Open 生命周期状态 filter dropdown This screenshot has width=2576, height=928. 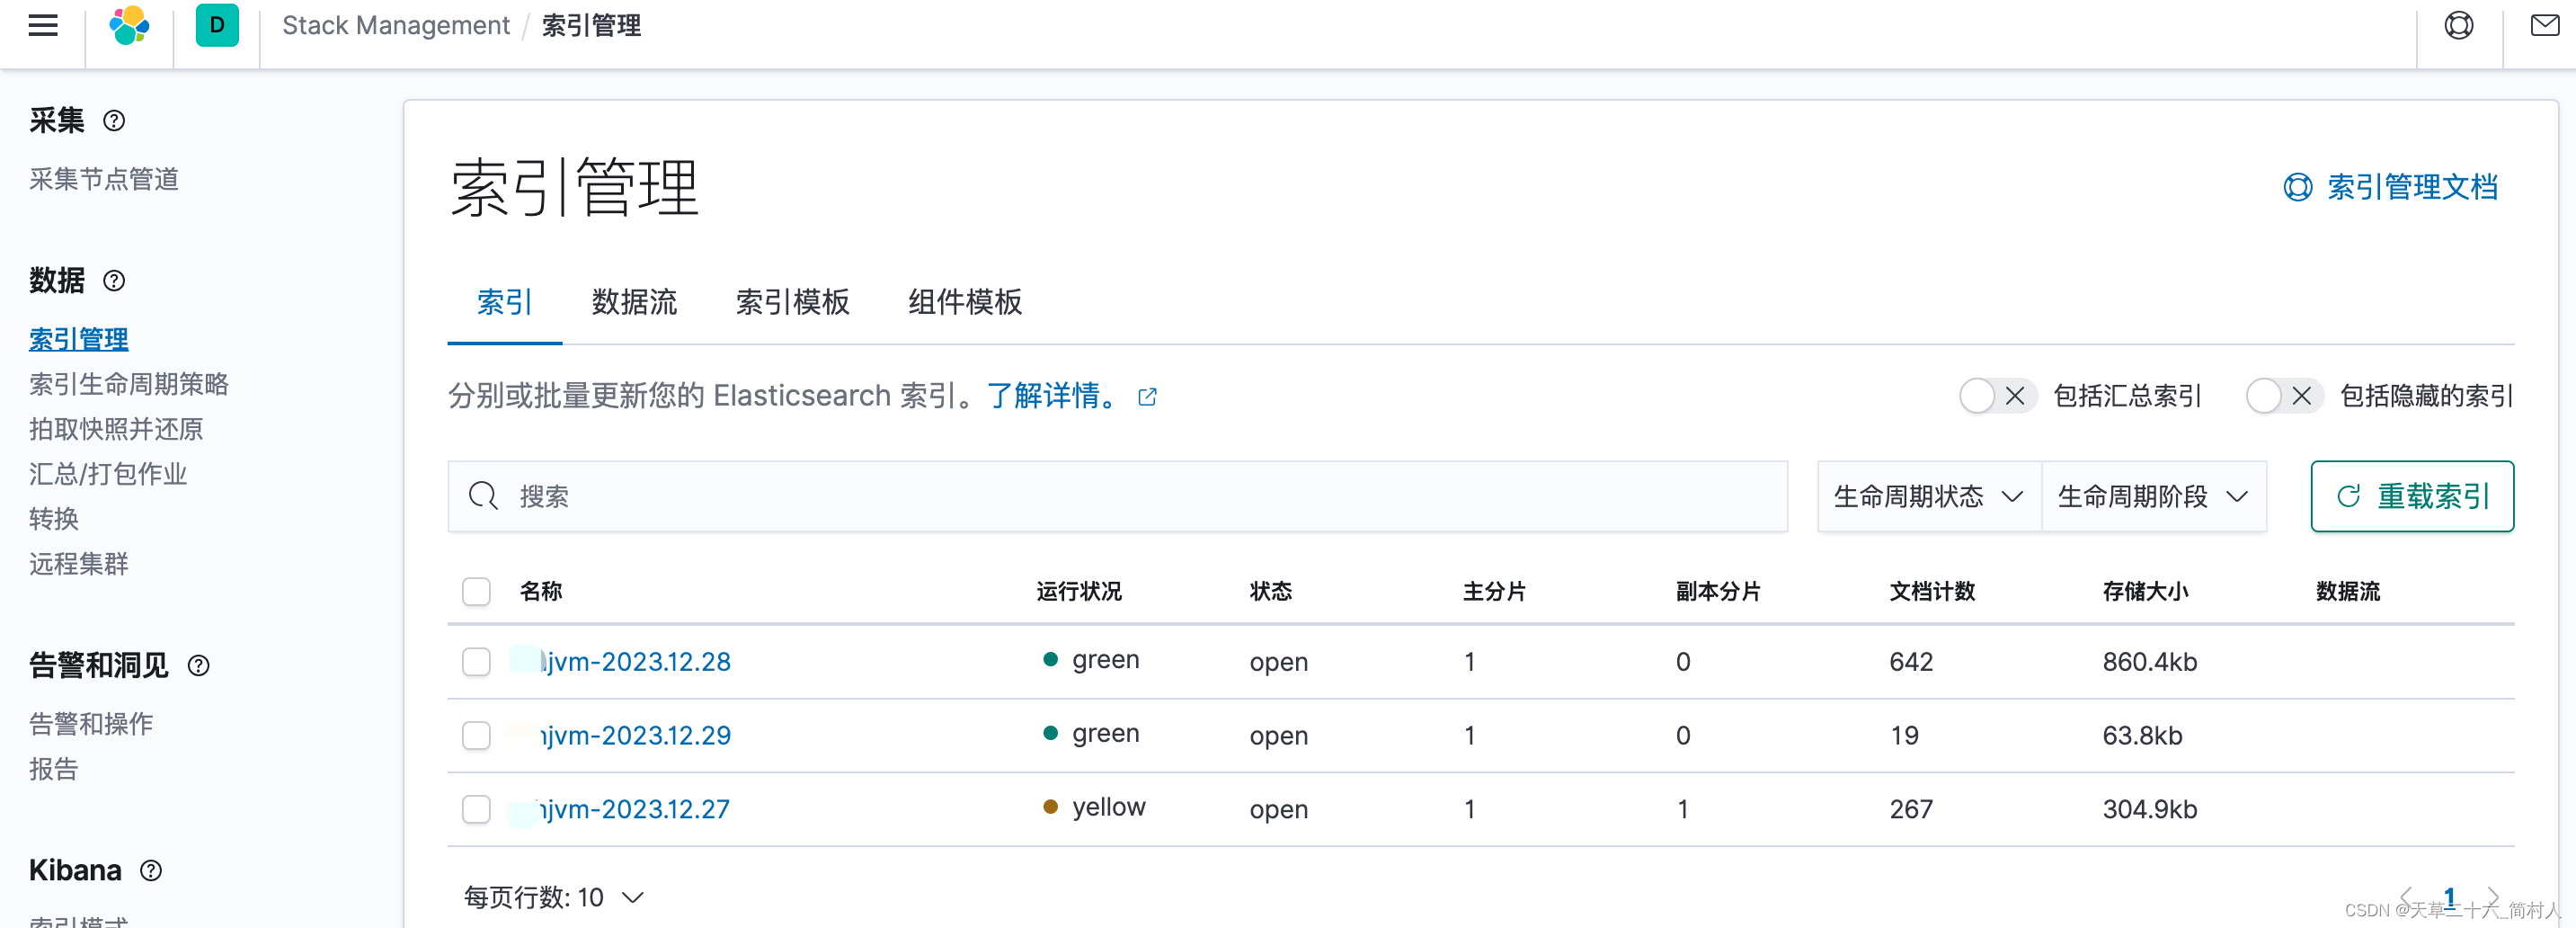[x=1929, y=496]
